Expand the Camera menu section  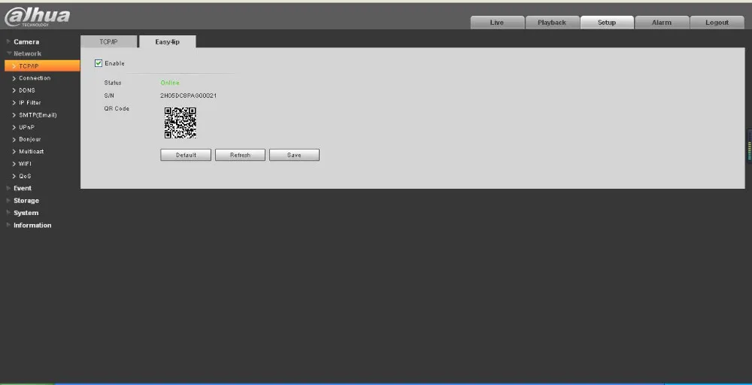coord(26,41)
